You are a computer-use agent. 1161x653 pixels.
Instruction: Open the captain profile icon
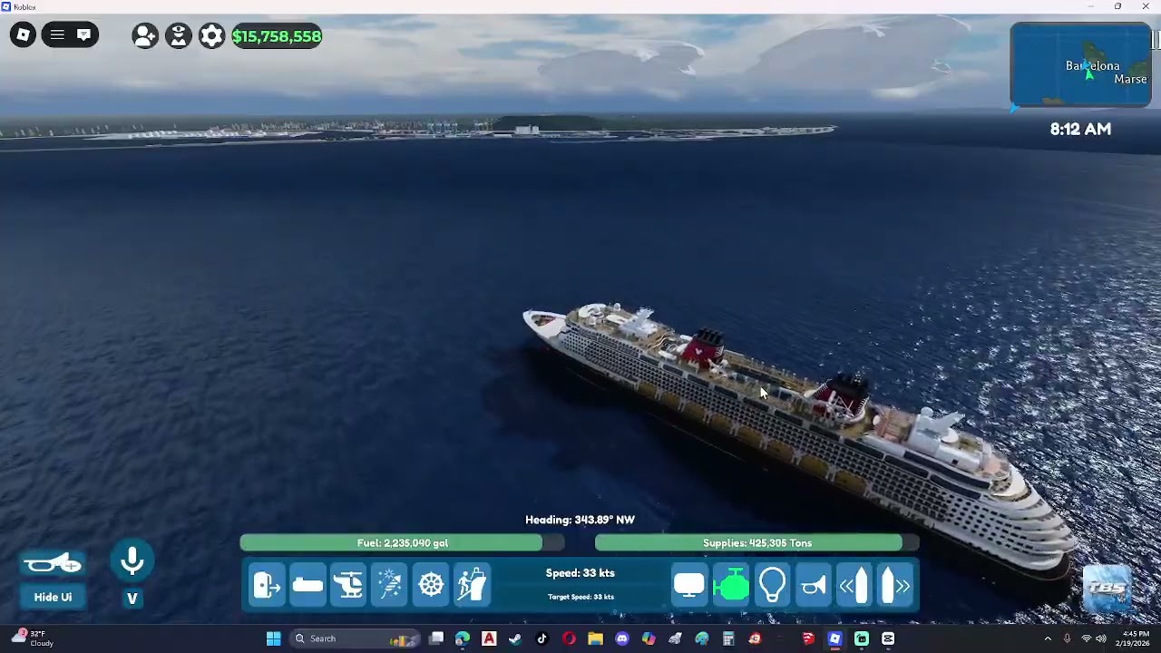pos(179,36)
